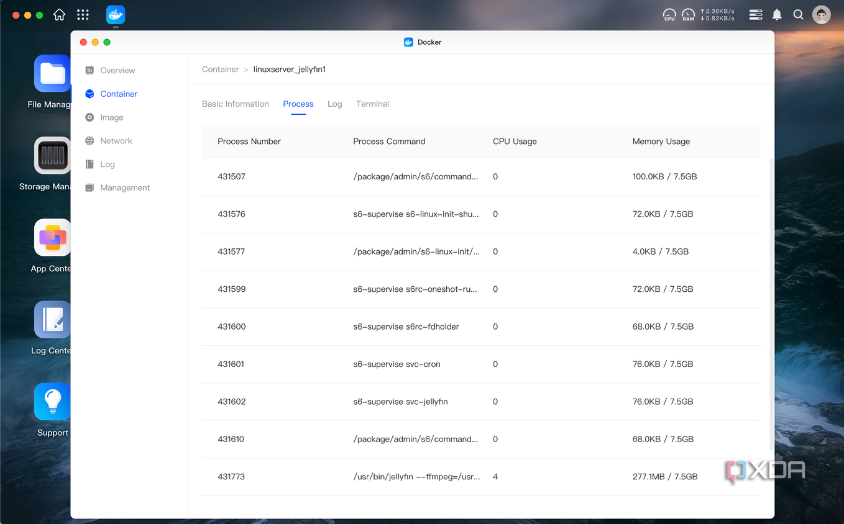The height and width of the screenshot is (524, 844).
Task: Click the search magnifier icon
Action: (x=799, y=14)
